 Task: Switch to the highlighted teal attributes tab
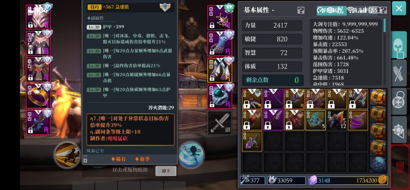click(x=331, y=11)
